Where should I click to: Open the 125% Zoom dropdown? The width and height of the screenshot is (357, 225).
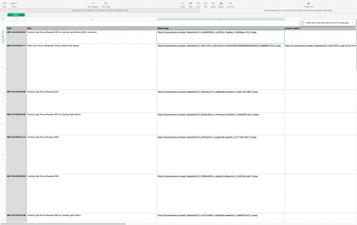click(14, 3)
